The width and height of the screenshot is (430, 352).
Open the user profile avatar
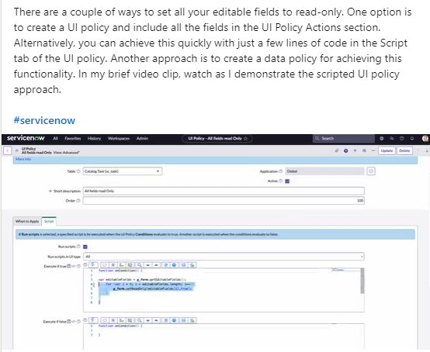tap(425, 139)
